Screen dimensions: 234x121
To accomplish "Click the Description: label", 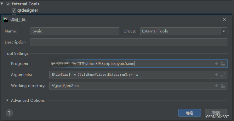I will pos(16,42).
